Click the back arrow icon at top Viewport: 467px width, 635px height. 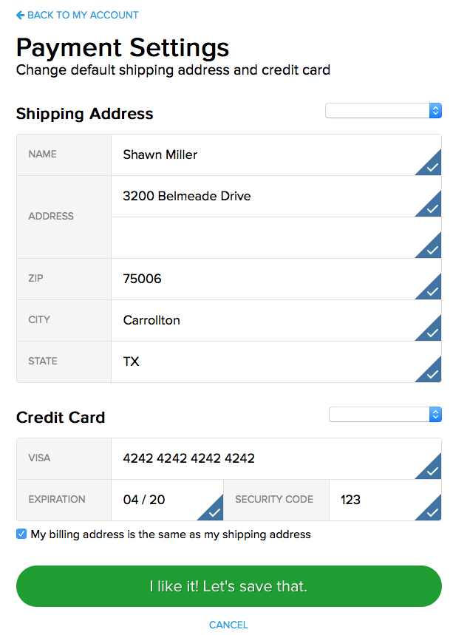[x=20, y=15]
